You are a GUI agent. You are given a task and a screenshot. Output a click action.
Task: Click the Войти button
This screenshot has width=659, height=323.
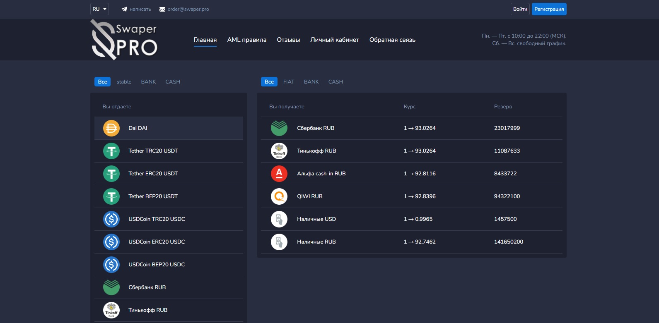point(520,9)
